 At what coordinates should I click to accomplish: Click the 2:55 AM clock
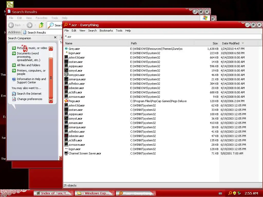click(x=251, y=193)
